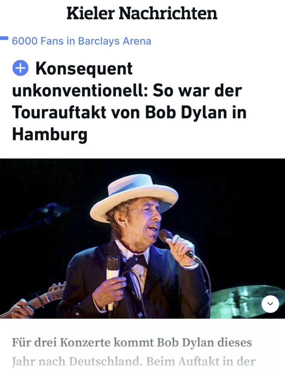
Task: Click the word 'Nachrichten' in the masthead
Action: (168, 13)
